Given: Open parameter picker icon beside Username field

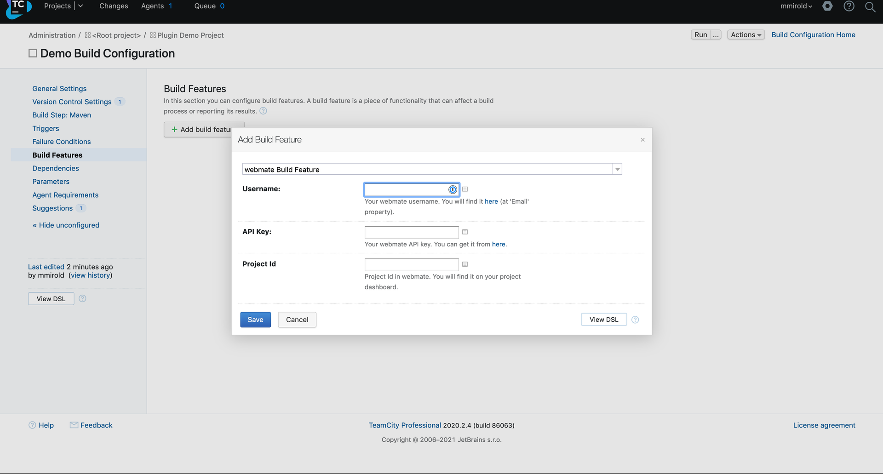Looking at the screenshot, I should coord(465,189).
